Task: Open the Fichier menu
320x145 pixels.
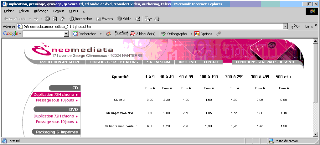Action: click(9, 11)
